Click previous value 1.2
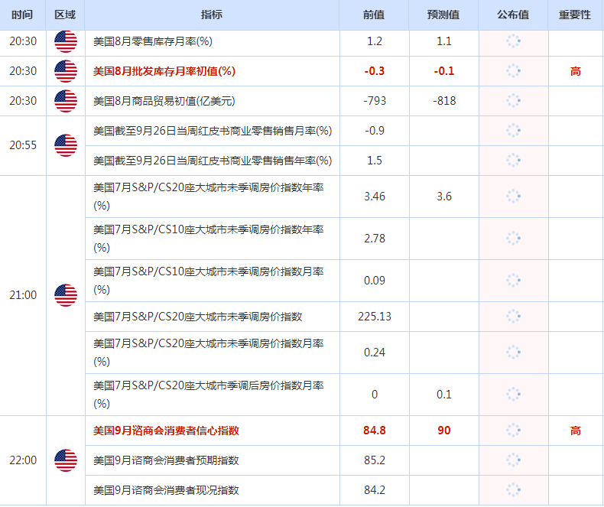Image resolution: width=604 pixels, height=507 pixels. tap(375, 41)
